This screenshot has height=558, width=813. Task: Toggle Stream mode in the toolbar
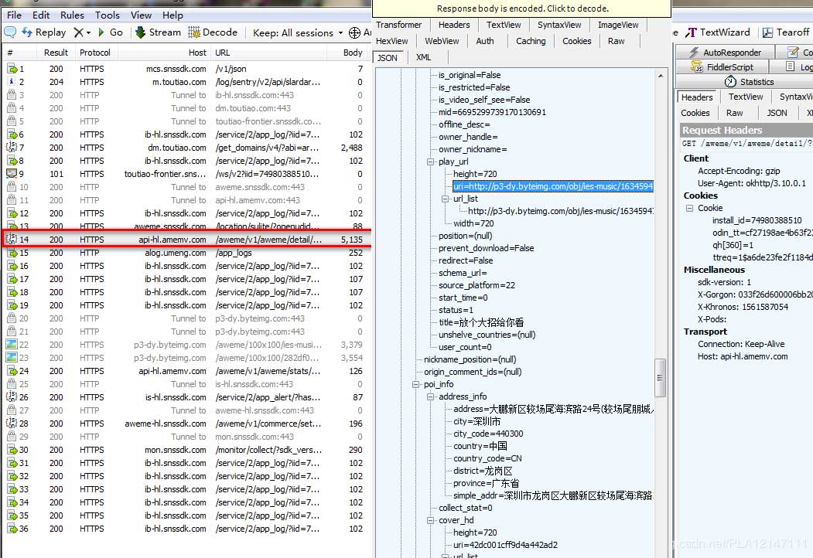tap(158, 32)
